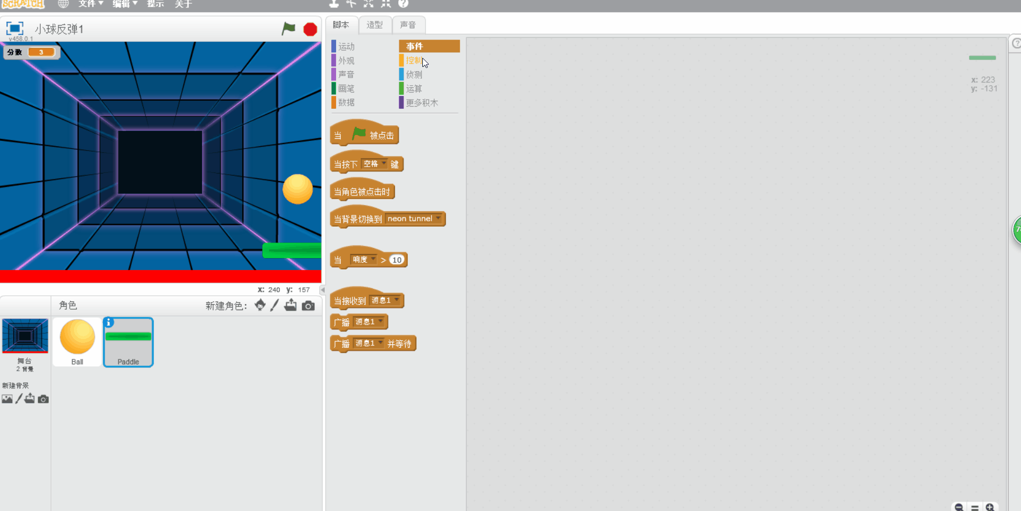Stop the project with the red stop sign
Image resolution: width=1021 pixels, height=511 pixels.
pos(310,29)
